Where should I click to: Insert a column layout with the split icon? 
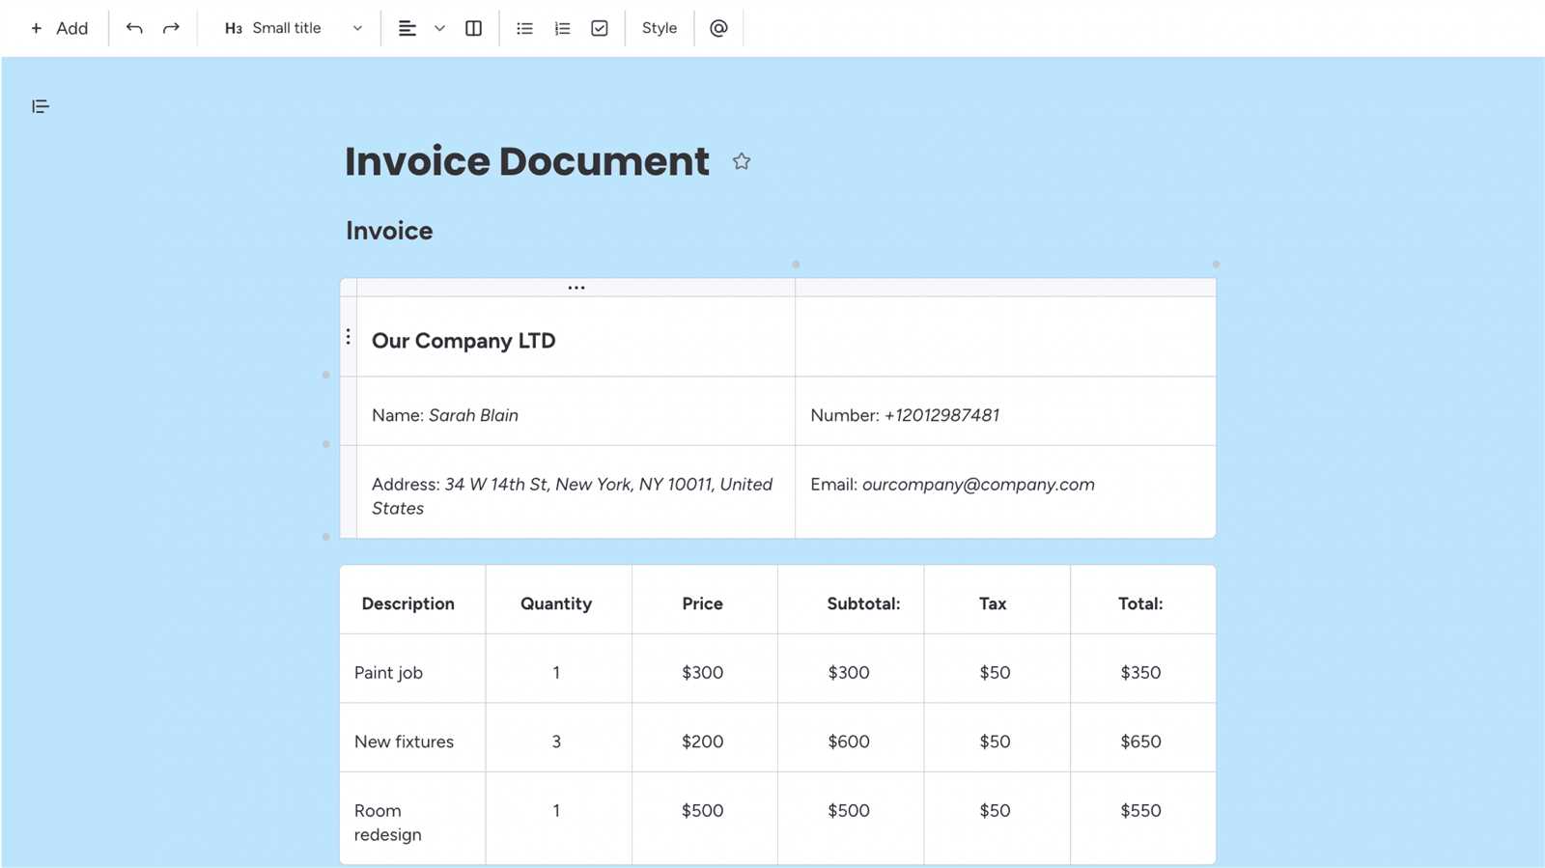(473, 28)
